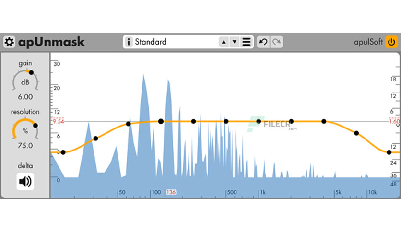Viewport: 401px width, 232px height.
Task: Click the apUnmask title text
Action: pos(51,42)
